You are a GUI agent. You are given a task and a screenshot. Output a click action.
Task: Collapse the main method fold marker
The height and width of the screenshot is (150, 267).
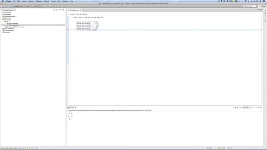pyautogui.click(x=70, y=17)
